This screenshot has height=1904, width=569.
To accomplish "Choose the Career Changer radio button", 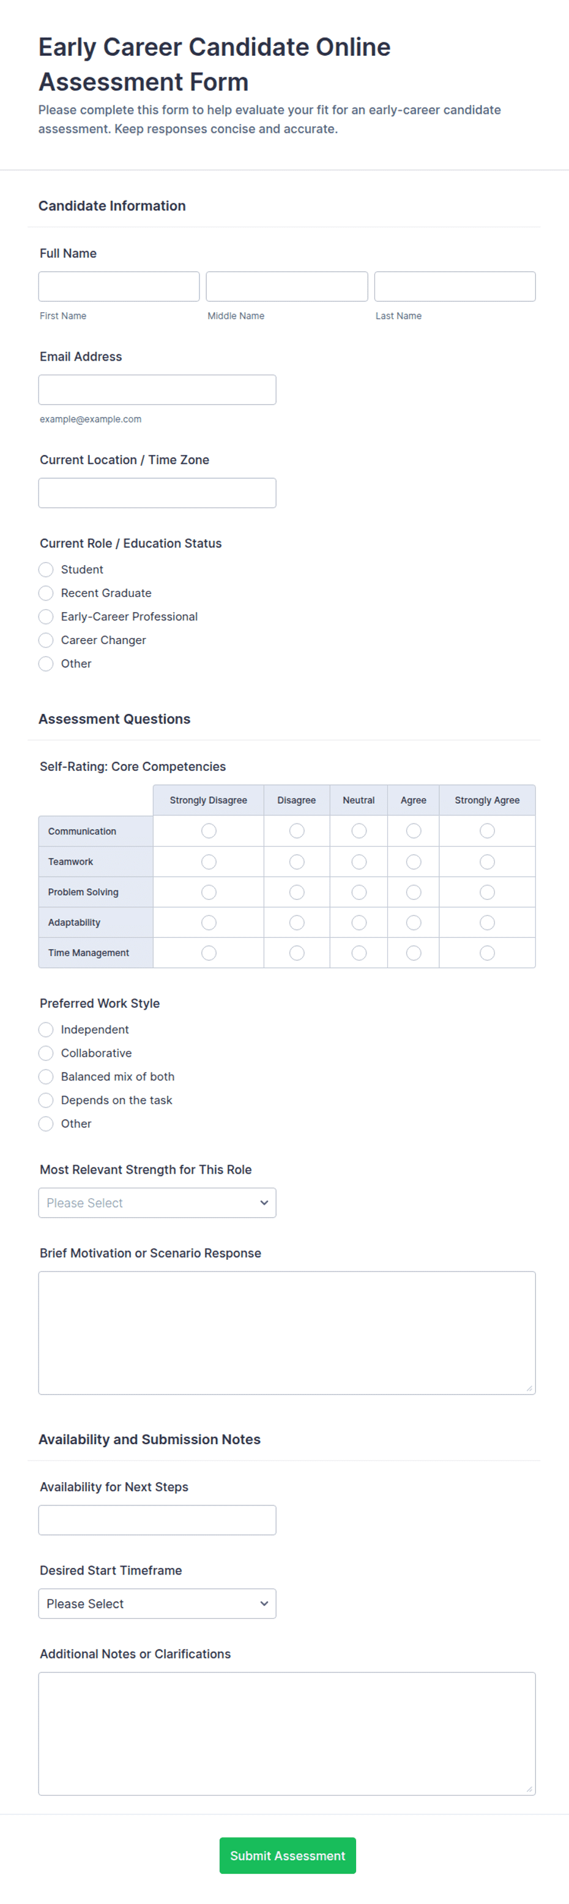I will (46, 641).
